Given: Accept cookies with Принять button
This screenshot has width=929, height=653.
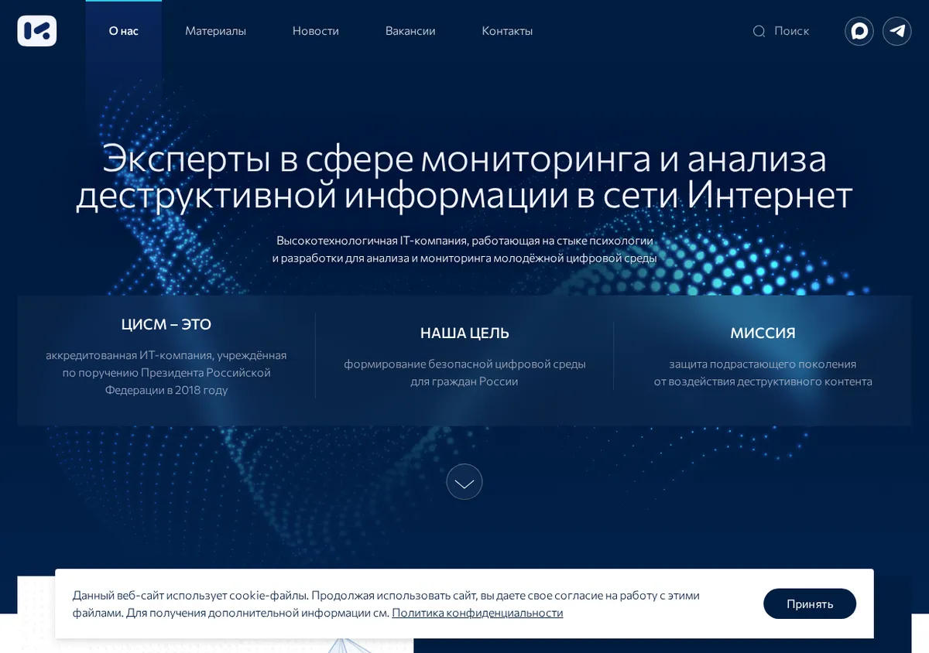Looking at the screenshot, I should pyautogui.click(x=810, y=603).
